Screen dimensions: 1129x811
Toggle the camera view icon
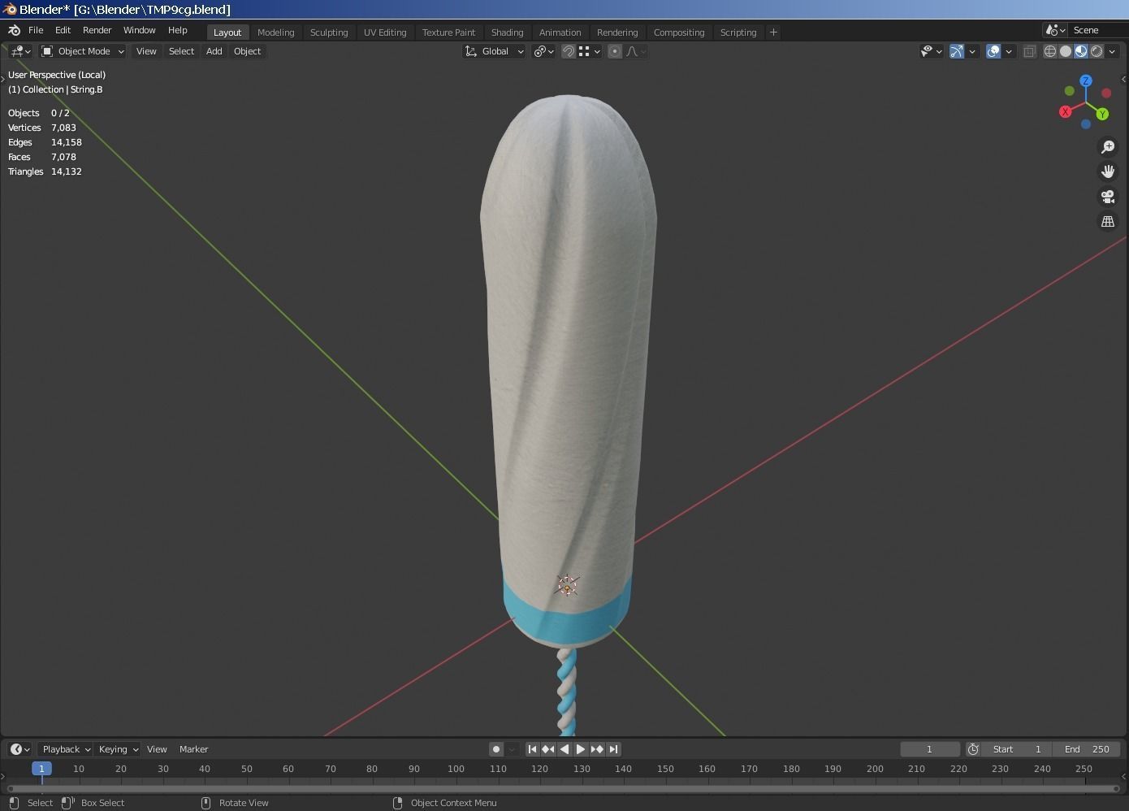point(1108,197)
